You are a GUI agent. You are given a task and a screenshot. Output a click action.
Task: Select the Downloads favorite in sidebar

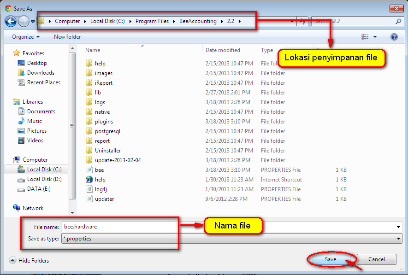click(x=41, y=73)
